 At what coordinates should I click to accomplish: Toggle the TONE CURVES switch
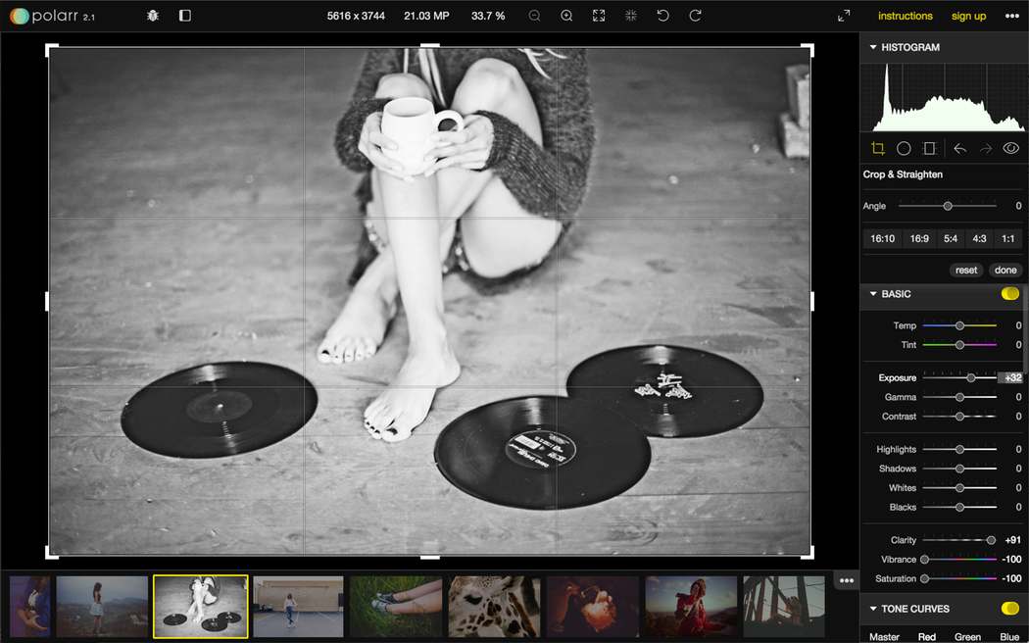coord(1009,609)
